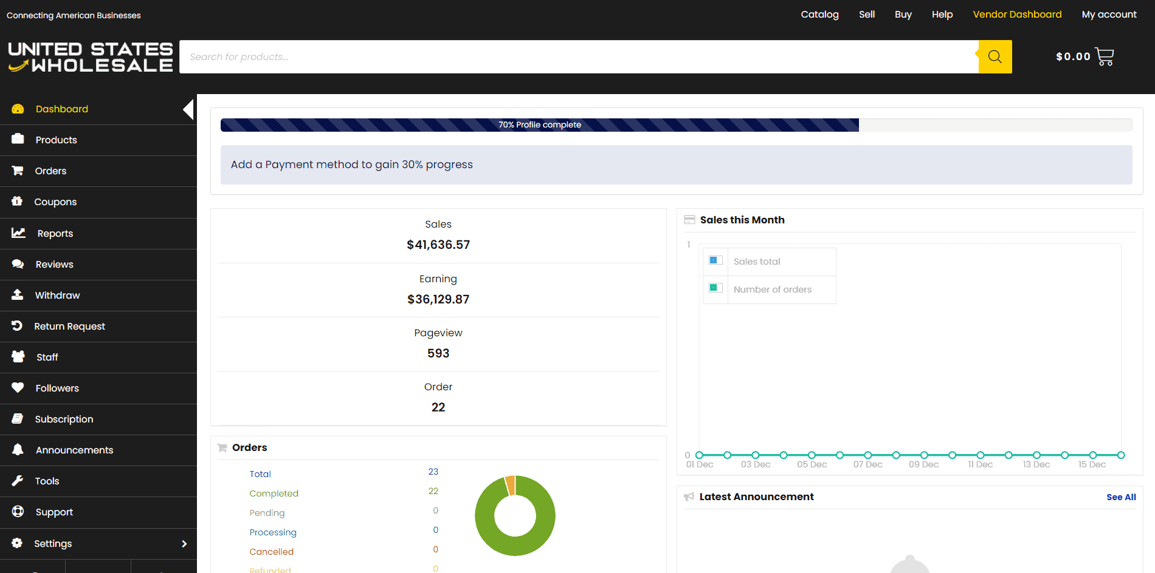Open the shopping cart icon
1155x573 pixels.
coord(1104,56)
